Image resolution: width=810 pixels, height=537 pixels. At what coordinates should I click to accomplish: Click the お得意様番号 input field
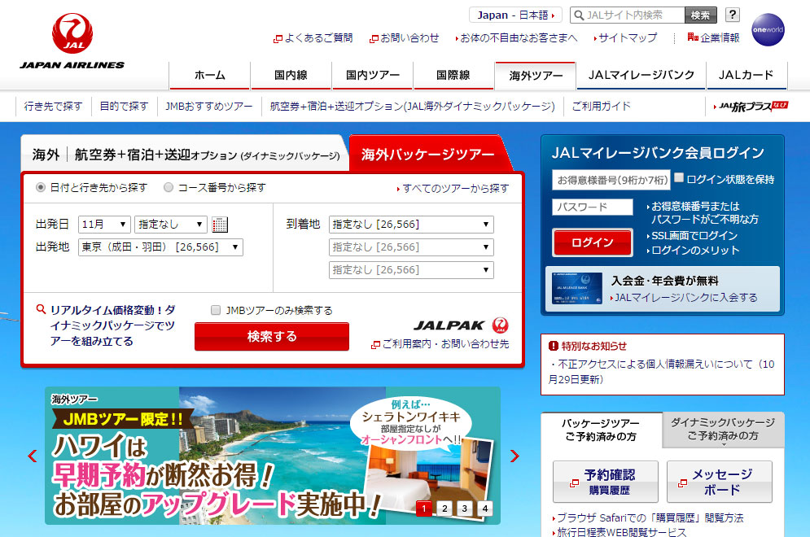pos(611,180)
